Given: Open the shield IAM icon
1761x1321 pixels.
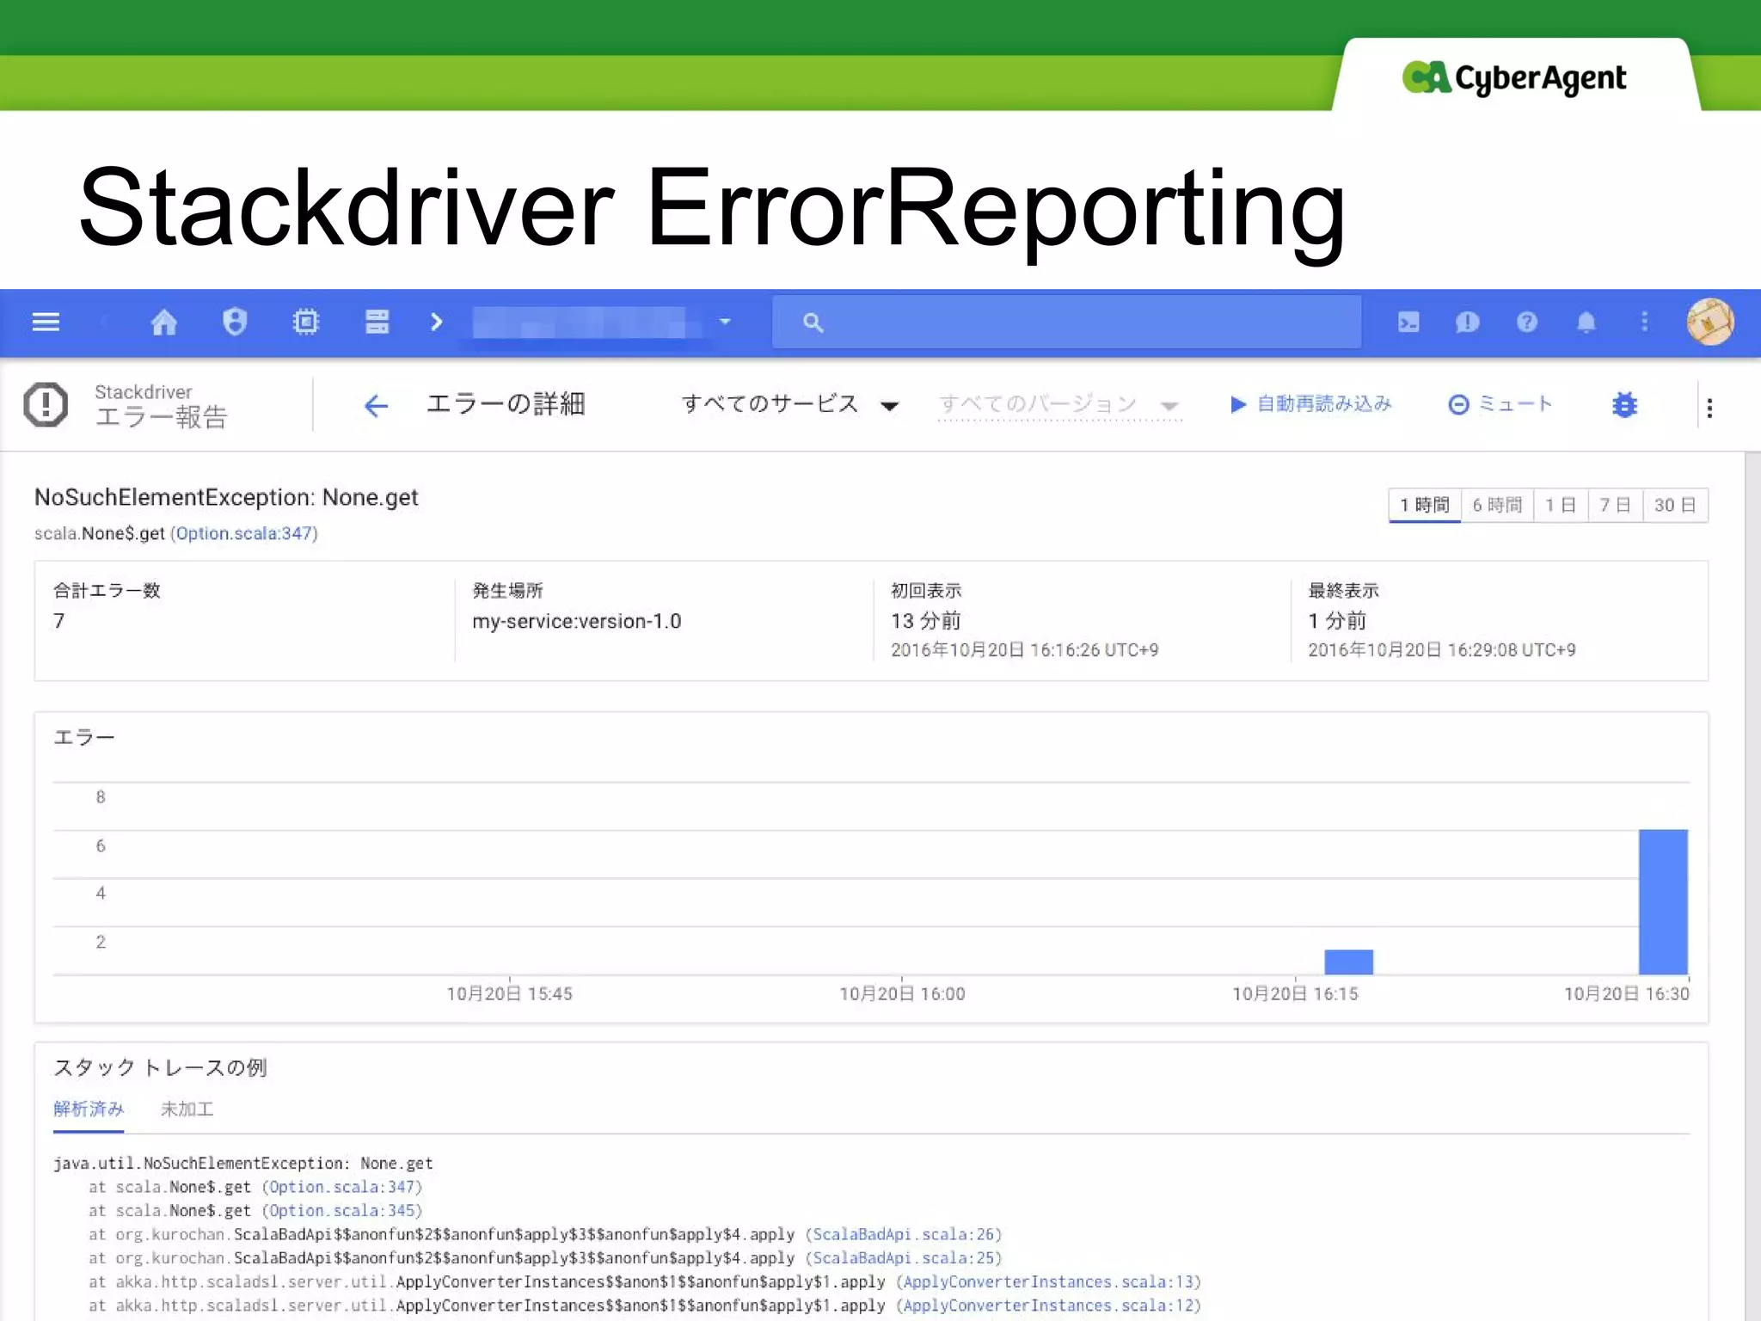Looking at the screenshot, I should 234,322.
